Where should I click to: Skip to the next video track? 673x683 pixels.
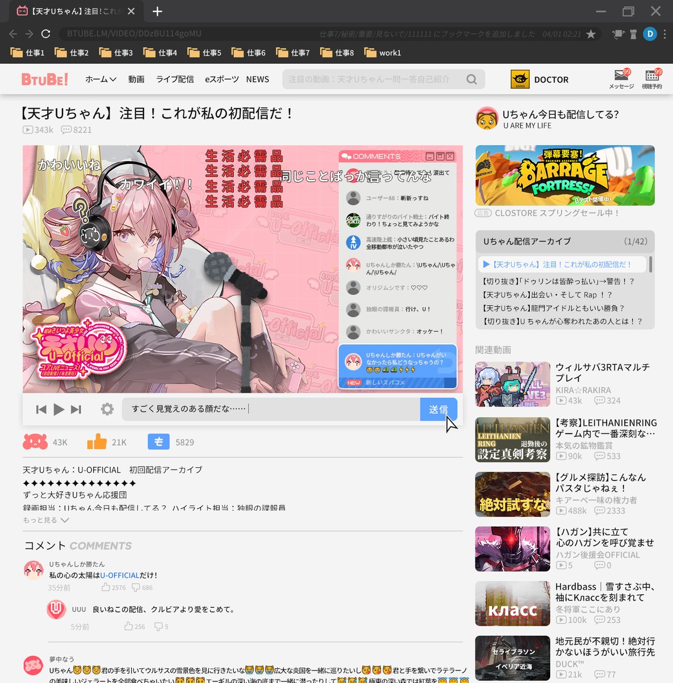76,409
